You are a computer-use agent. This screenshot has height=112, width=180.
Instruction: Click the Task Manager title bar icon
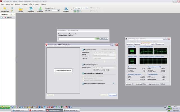coord(126,39)
